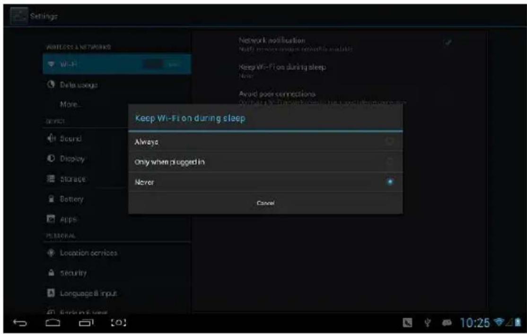Open Avoid poor connections setting
Viewport: 527px width, 334px height.
(340, 97)
